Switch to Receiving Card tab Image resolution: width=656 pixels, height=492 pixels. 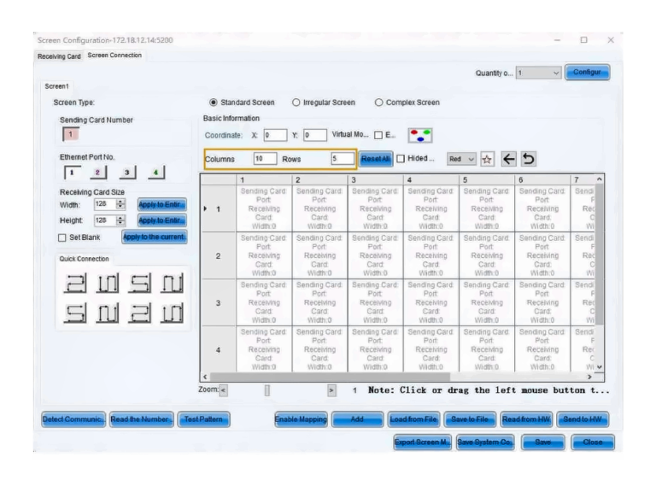pyautogui.click(x=59, y=56)
